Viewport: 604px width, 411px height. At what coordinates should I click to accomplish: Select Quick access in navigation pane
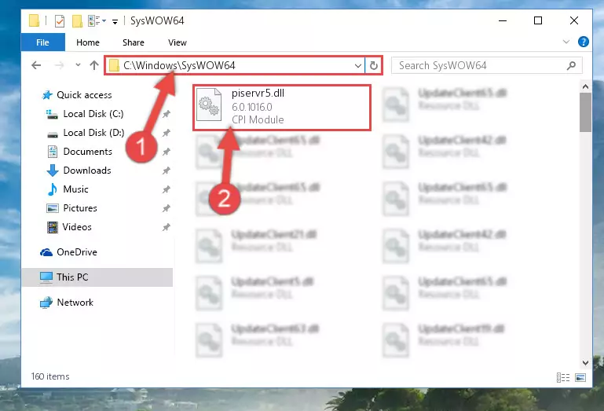point(84,95)
